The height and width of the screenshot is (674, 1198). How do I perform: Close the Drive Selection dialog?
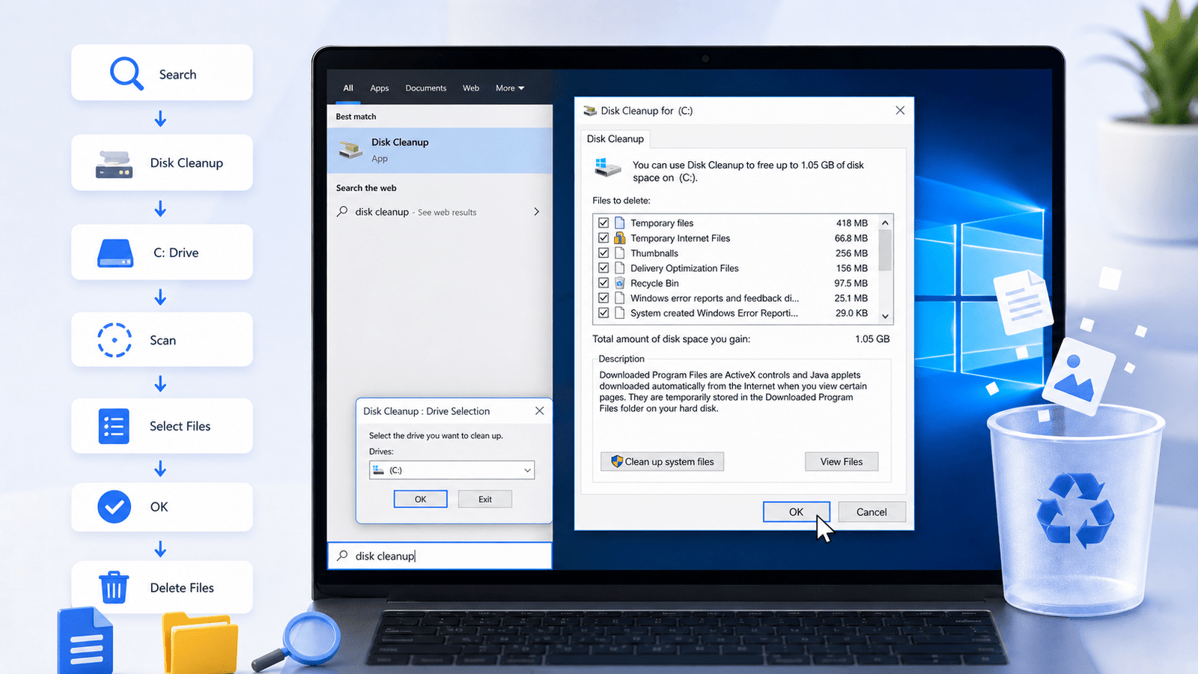pos(540,411)
